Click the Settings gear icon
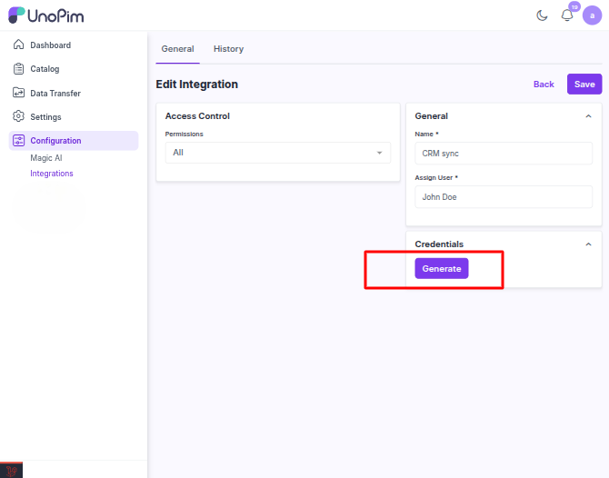The image size is (609, 478). (x=19, y=116)
